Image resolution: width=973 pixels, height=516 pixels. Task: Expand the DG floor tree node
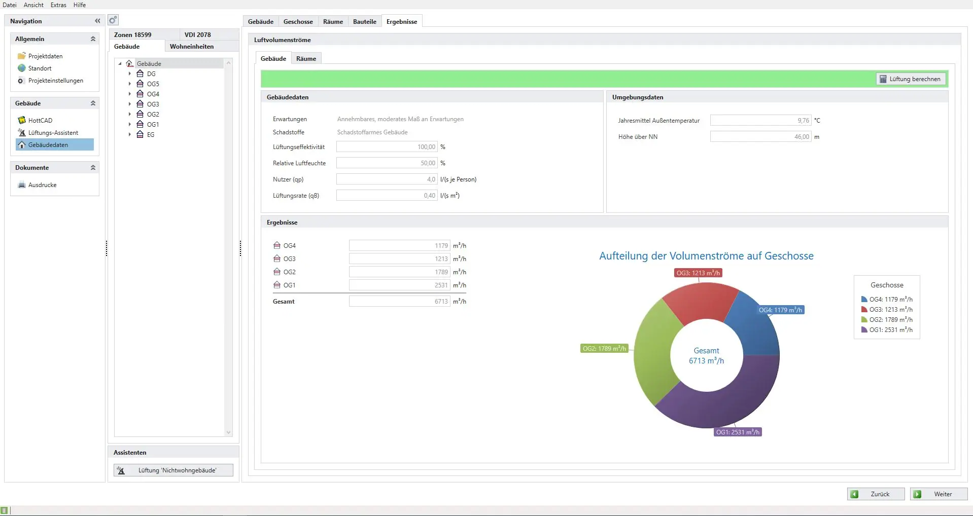pos(130,74)
